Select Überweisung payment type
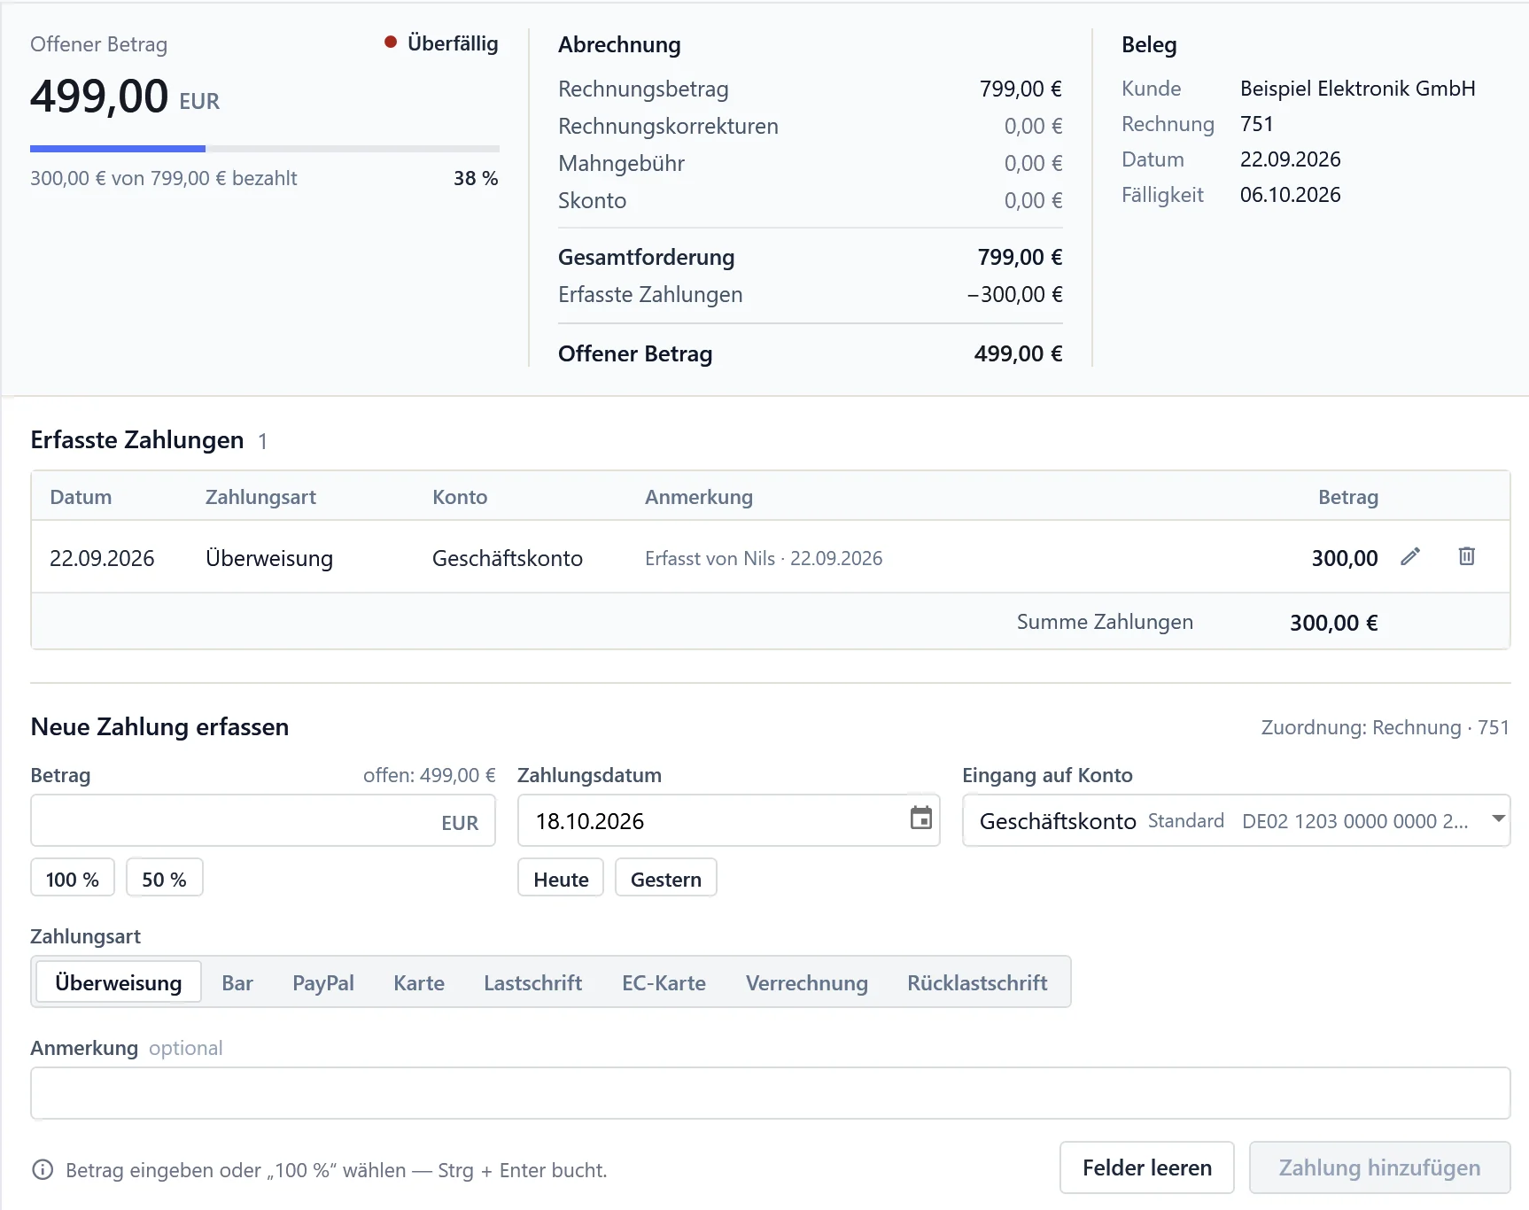Image resolution: width=1529 pixels, height=1210 pixels. [x=119, y=982]
